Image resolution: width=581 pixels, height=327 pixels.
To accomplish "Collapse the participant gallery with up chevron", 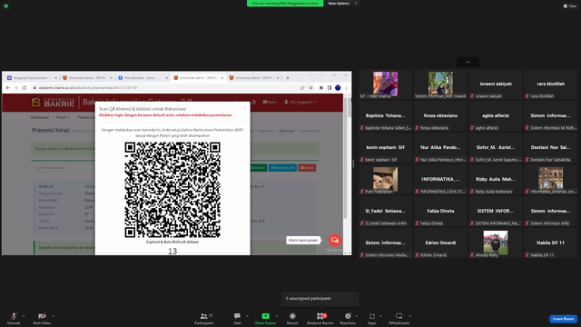I will [x=468, y=63].
